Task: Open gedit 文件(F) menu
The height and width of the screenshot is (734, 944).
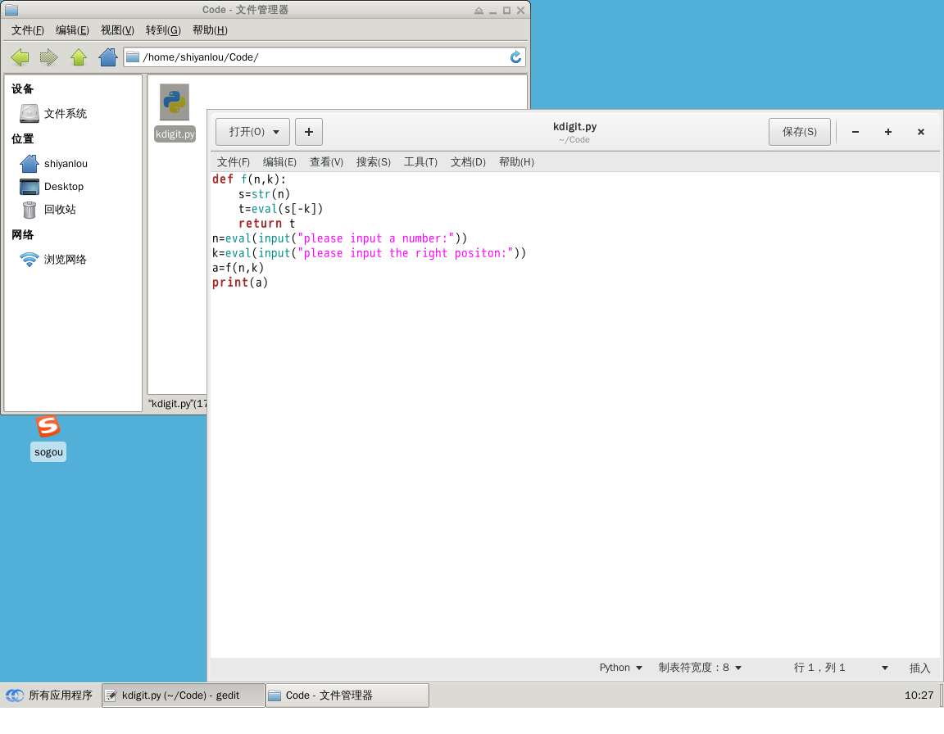Action: tap(233, 162)
